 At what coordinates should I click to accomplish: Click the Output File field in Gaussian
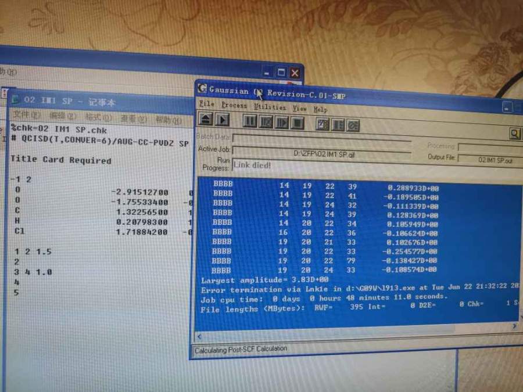[x=490, y=160]
